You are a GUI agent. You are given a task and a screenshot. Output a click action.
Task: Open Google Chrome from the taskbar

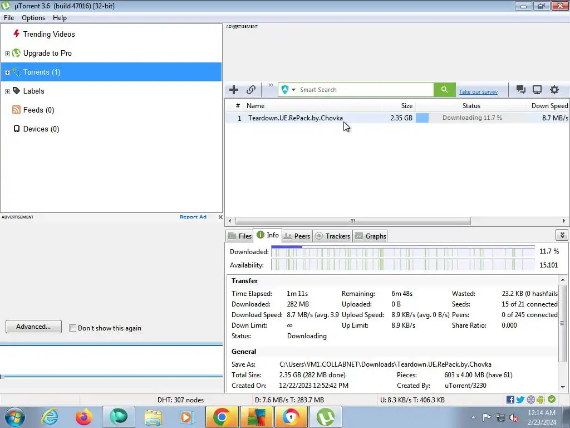click(222, 417)
